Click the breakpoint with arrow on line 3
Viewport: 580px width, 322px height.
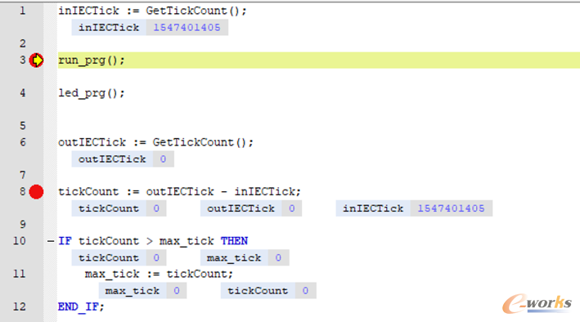click(36, 60)
